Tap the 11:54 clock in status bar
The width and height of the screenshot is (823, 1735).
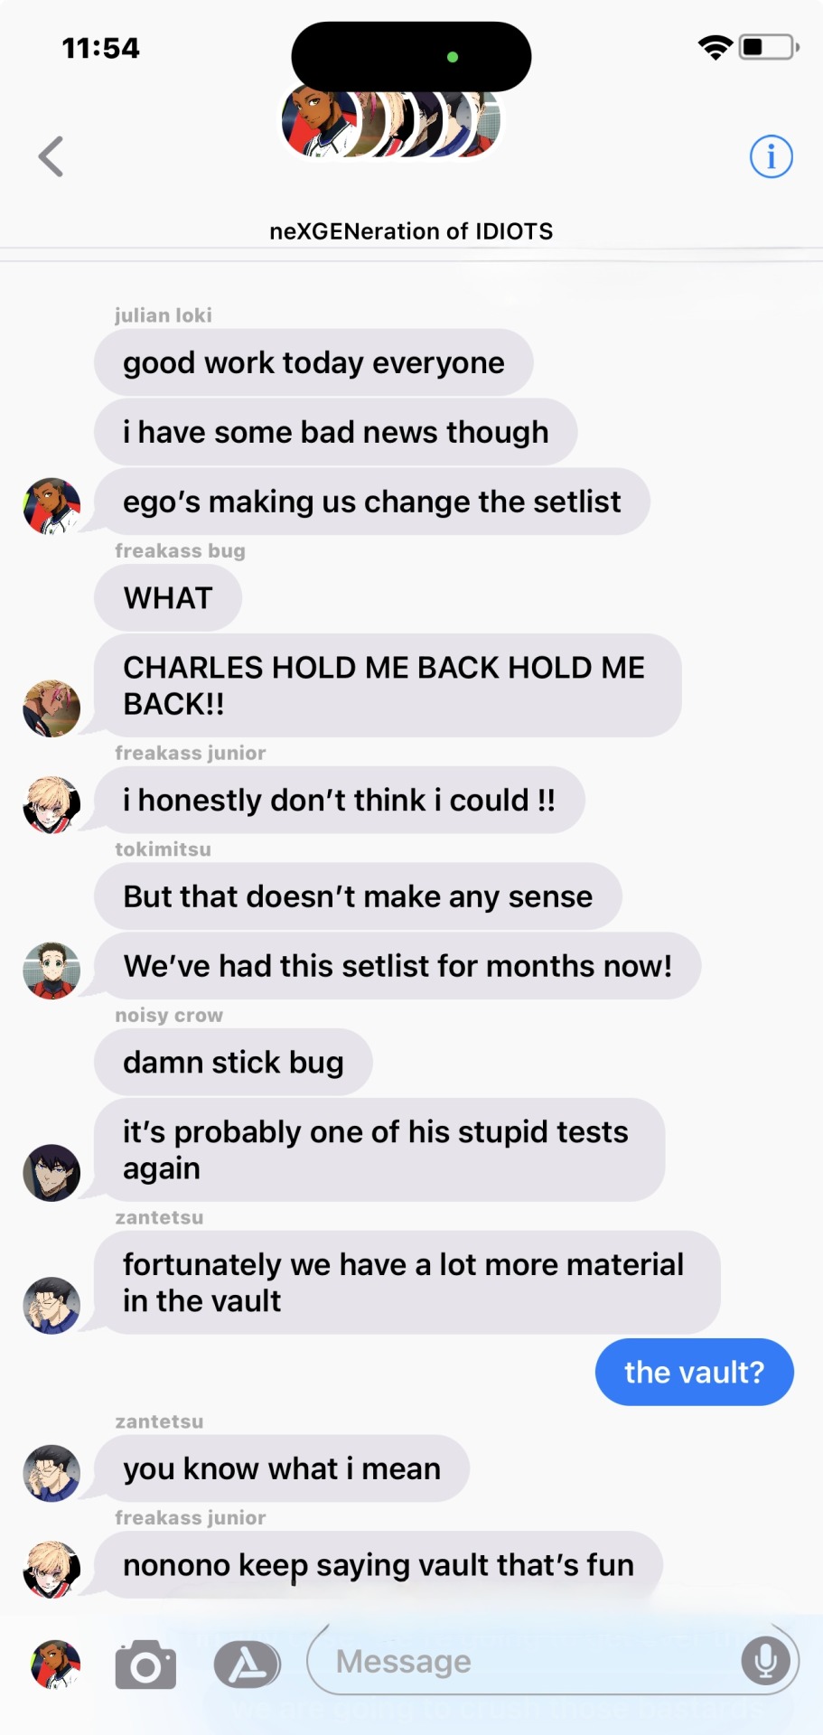(x=100, y=48)
